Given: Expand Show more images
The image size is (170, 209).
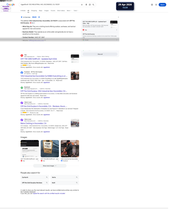Looking at the screenshot, I should [x=50, y=166].
